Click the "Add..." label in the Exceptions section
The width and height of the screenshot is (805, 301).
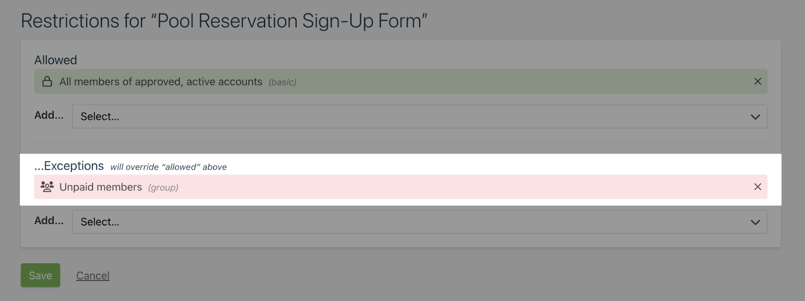tap(49, 220)
